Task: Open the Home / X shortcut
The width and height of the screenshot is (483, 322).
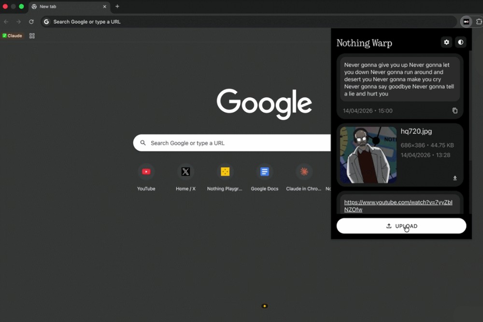Action: click(185, 172)
